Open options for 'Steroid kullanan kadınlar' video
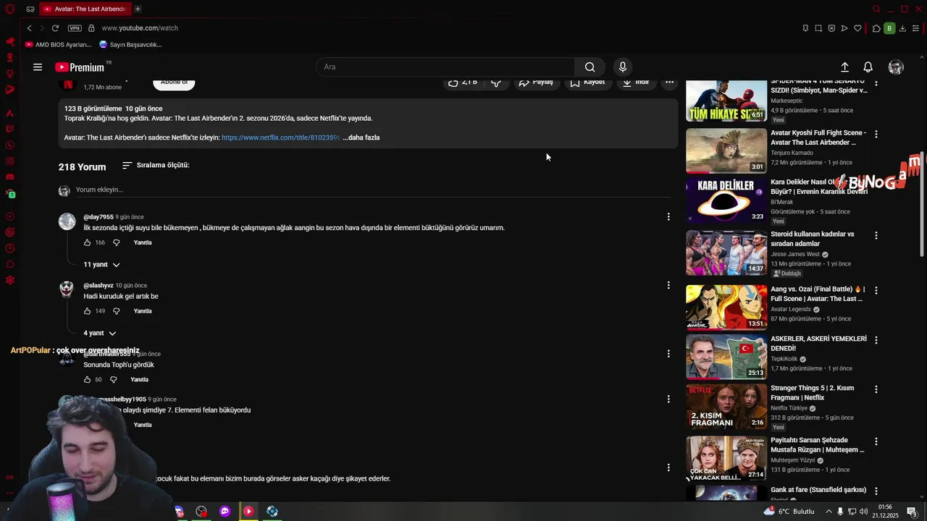 coord(876,235)
